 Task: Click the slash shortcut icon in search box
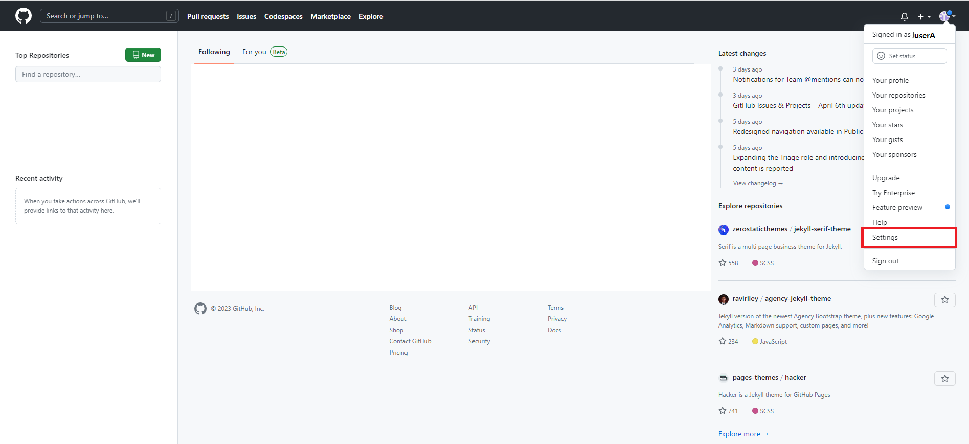click(171, 16)
